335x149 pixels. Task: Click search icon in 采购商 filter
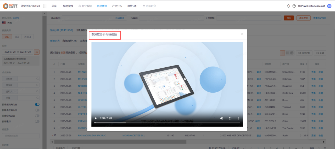point(37,79)
